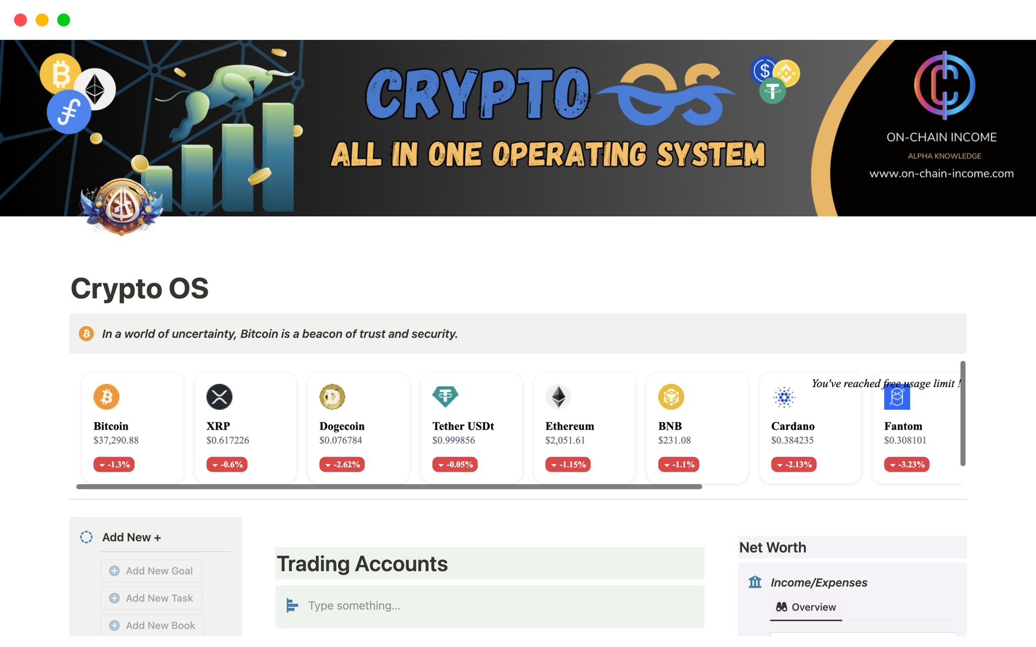Click the Bitcoin quote icon in callout
Viewport: 1036px width, 647px height.
pyautogui.click(x=86, y=333)
